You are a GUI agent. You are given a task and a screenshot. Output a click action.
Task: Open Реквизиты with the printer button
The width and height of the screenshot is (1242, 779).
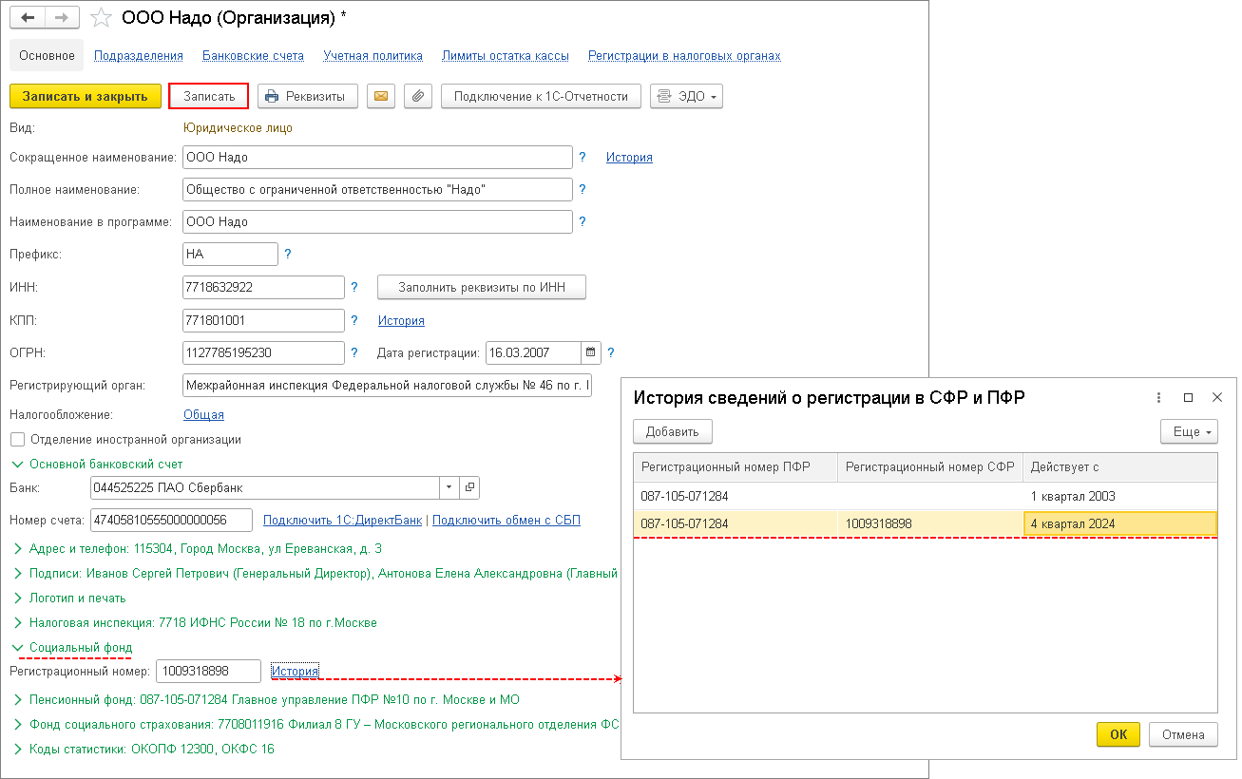[308, 96]
